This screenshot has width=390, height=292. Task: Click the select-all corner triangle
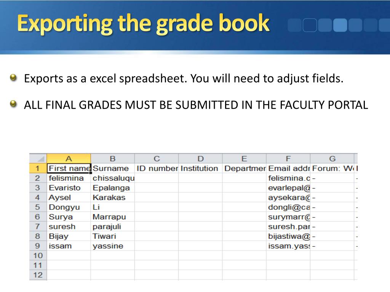38,159
